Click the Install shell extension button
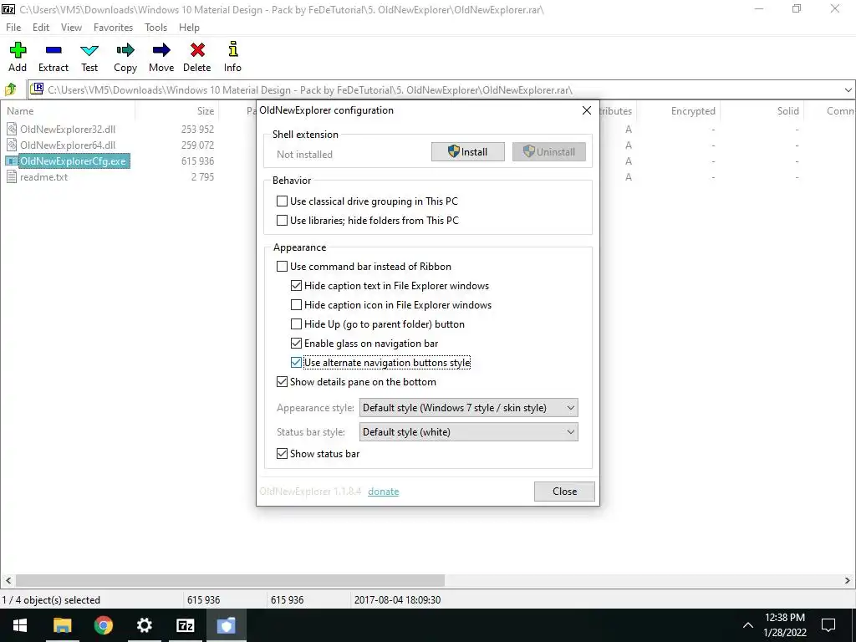The width and height of the screenshot is (856, 642). 468,152
